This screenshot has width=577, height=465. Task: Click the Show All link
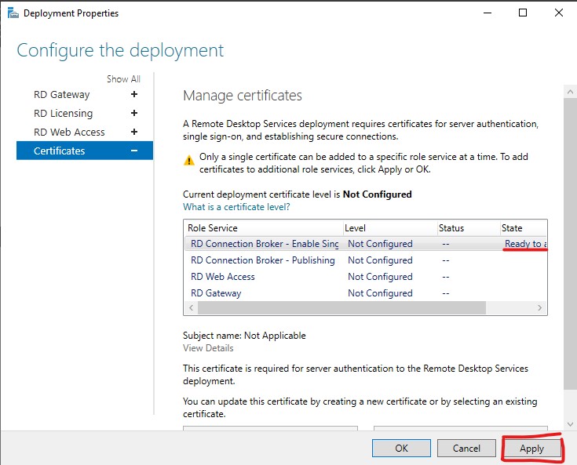point(124,79)
